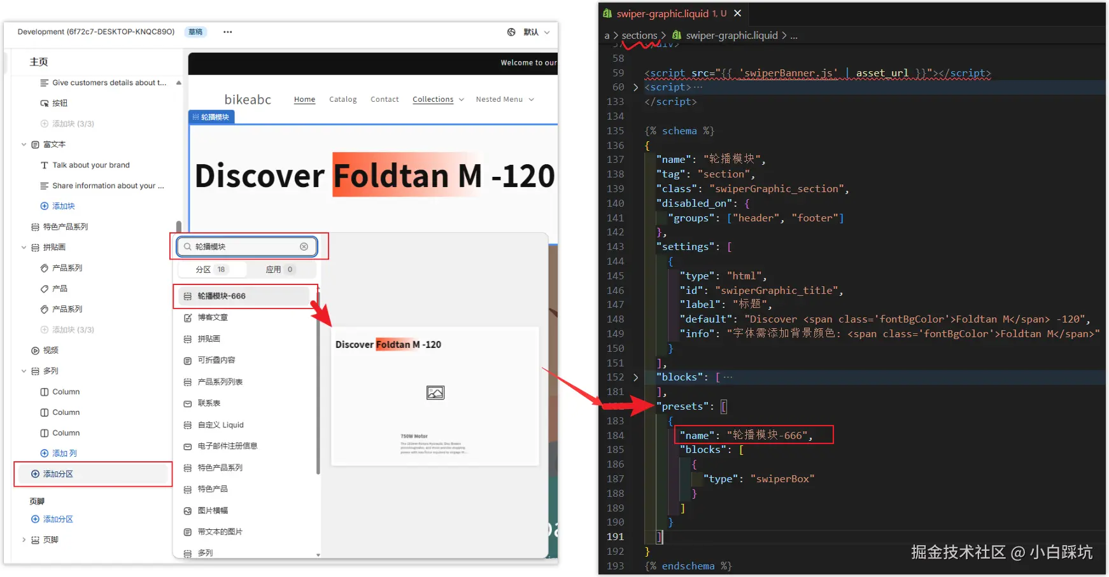Click line number 191 in the editor
1109x577 pixels.
tap(615, 537)
